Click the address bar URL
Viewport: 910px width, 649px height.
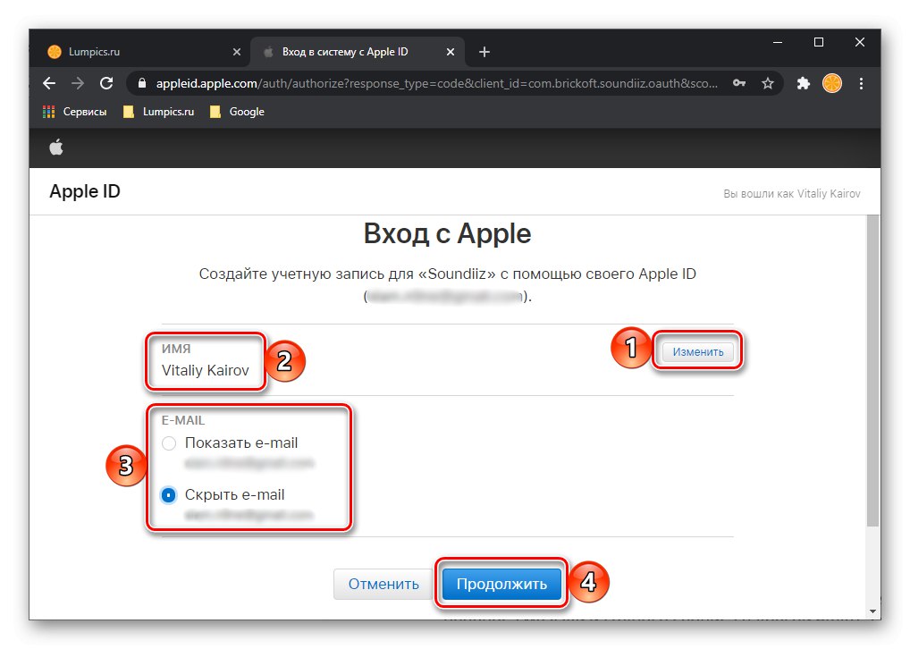click(x=436, y=84)
